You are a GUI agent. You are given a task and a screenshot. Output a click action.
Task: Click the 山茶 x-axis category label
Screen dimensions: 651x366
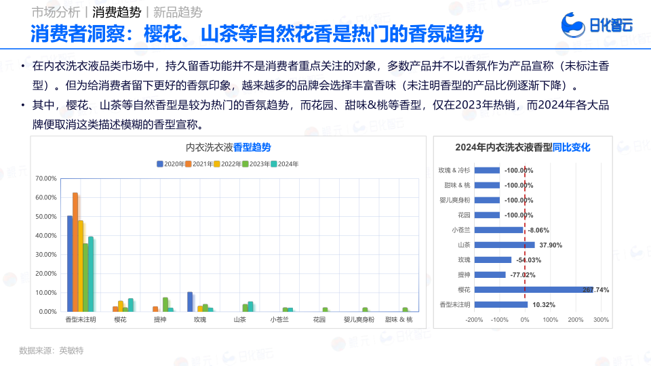(240, 319)
